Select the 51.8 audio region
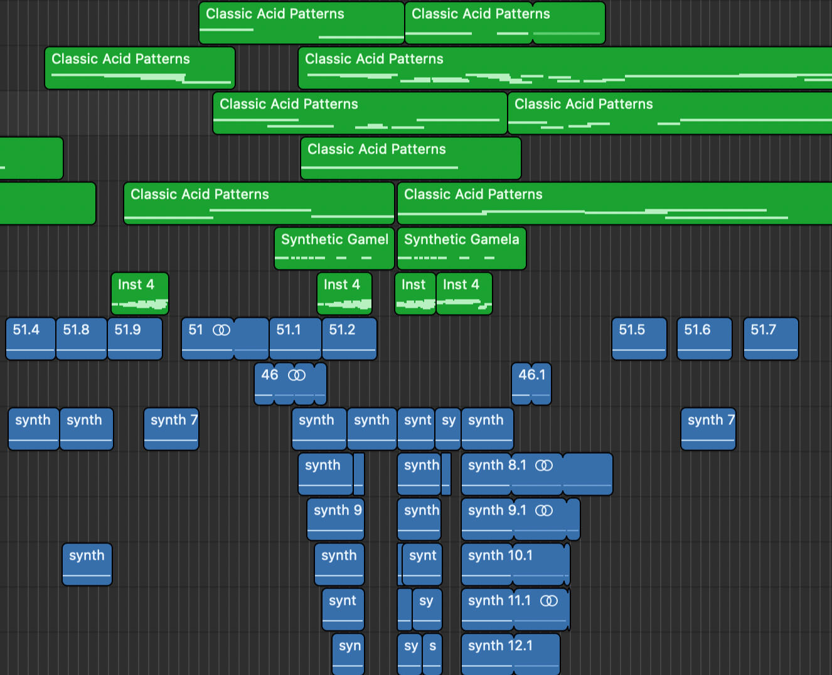The width and height of the screenshot is (832, 675). (x=81, y=339)
